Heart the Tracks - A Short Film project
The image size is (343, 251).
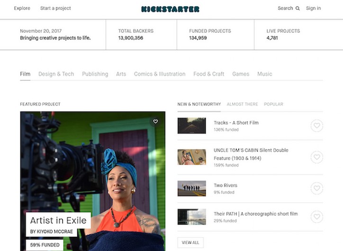pyautogui.click(x=317, y=125)
